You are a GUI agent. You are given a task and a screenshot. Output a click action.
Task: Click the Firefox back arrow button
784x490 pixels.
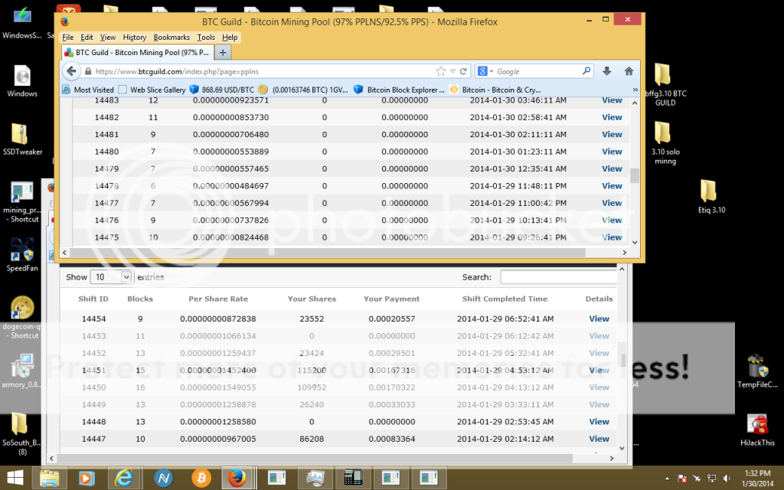coord(71,71)
